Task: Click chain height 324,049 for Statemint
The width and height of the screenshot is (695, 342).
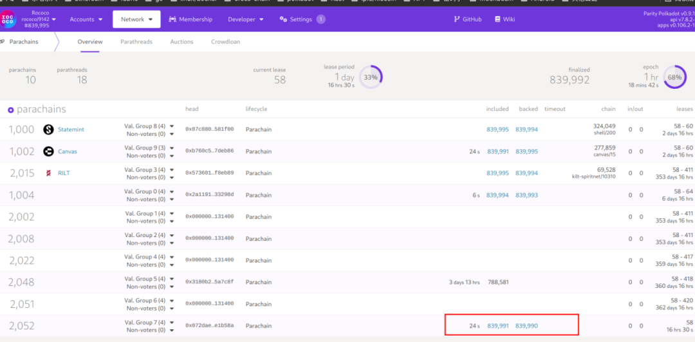Action: [604, 126]
